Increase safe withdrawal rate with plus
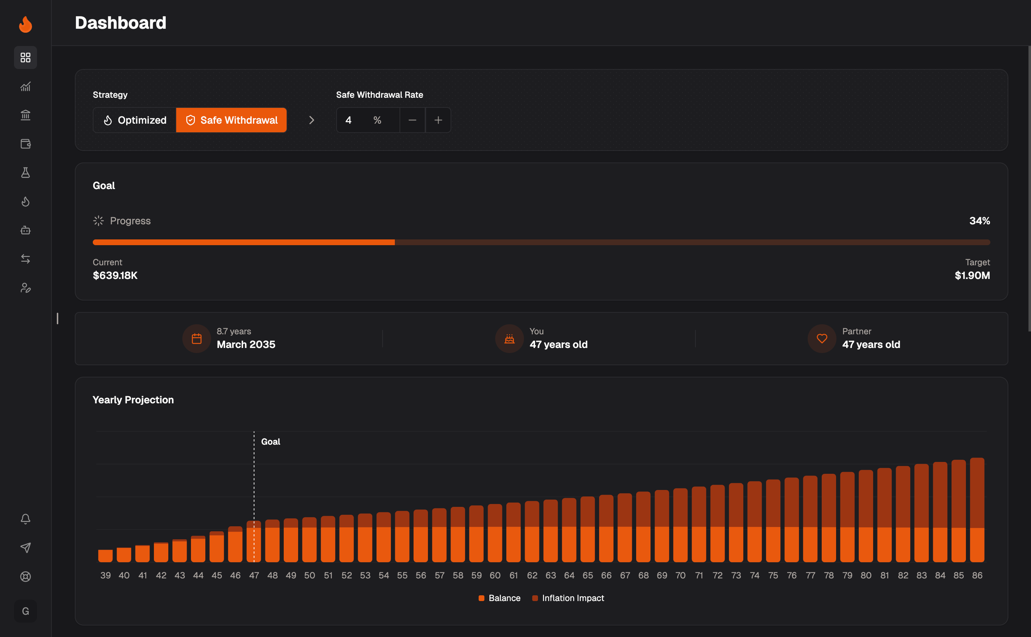 [x=438, y=120]
